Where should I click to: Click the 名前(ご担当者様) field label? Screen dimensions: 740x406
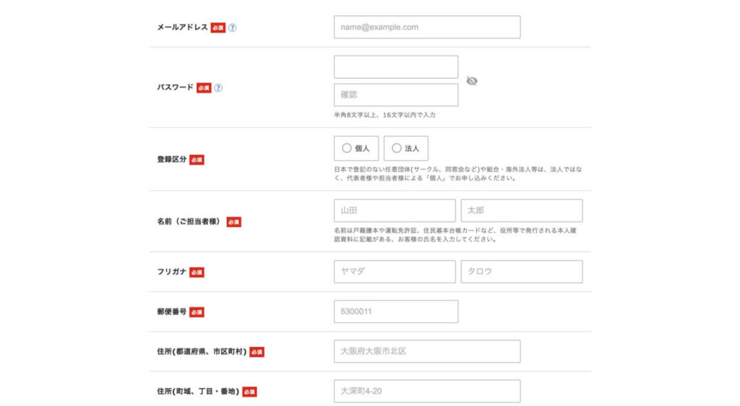pyautogui.click(x=188, y=222)
